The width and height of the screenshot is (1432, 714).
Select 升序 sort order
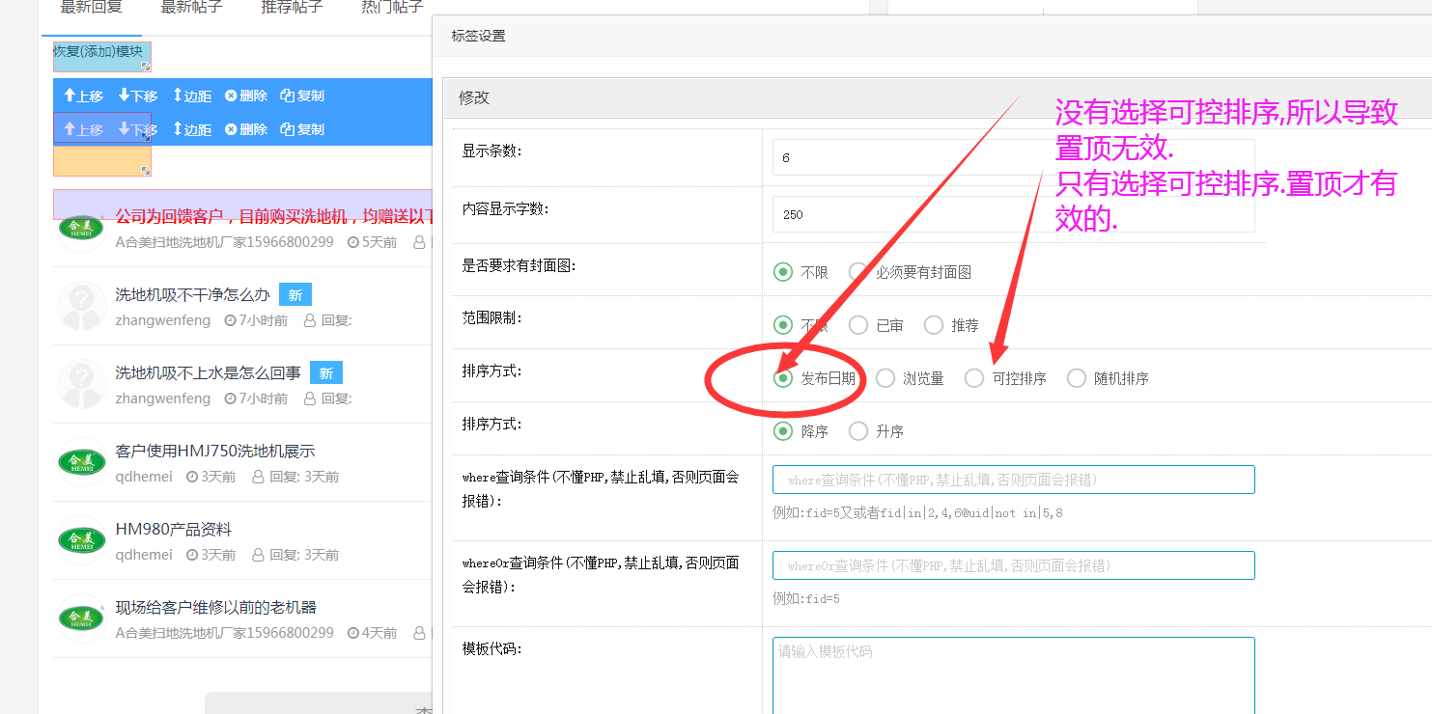[x=858, y=431]
